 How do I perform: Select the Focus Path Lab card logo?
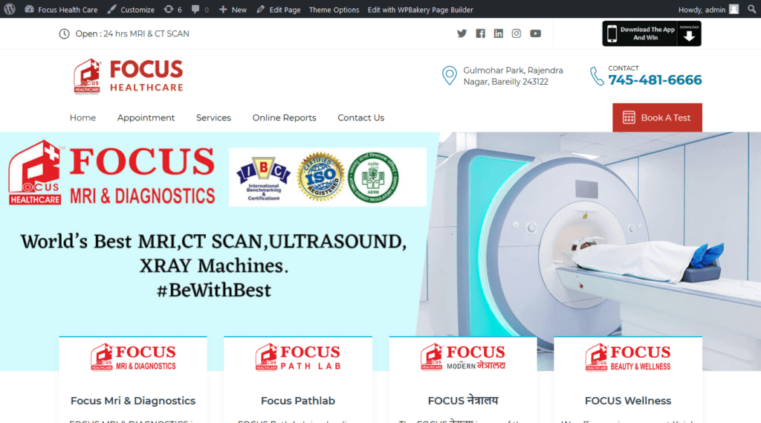297,357
